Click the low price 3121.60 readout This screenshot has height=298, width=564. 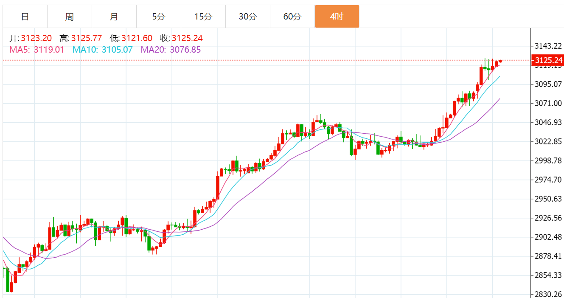point(137,39)
